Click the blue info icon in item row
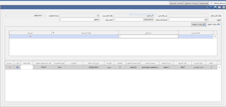Screen dimensions: 226x107 17,67
